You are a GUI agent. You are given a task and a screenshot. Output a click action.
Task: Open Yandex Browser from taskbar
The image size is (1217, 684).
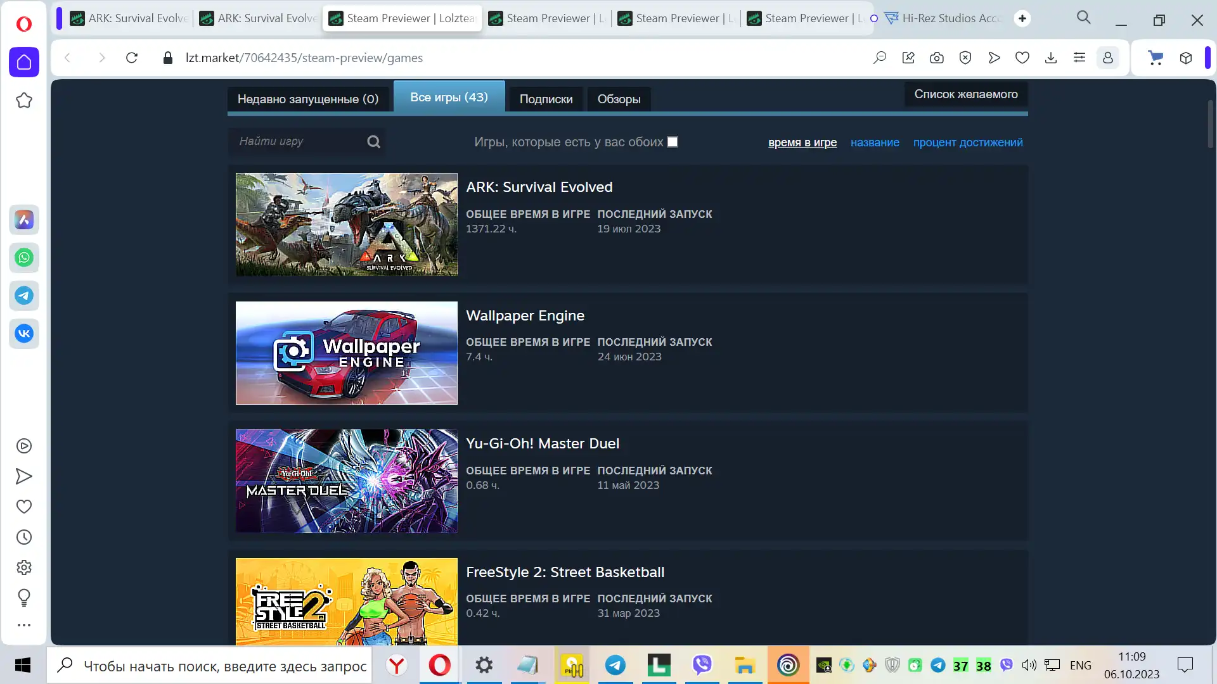[x=397, y=665]
